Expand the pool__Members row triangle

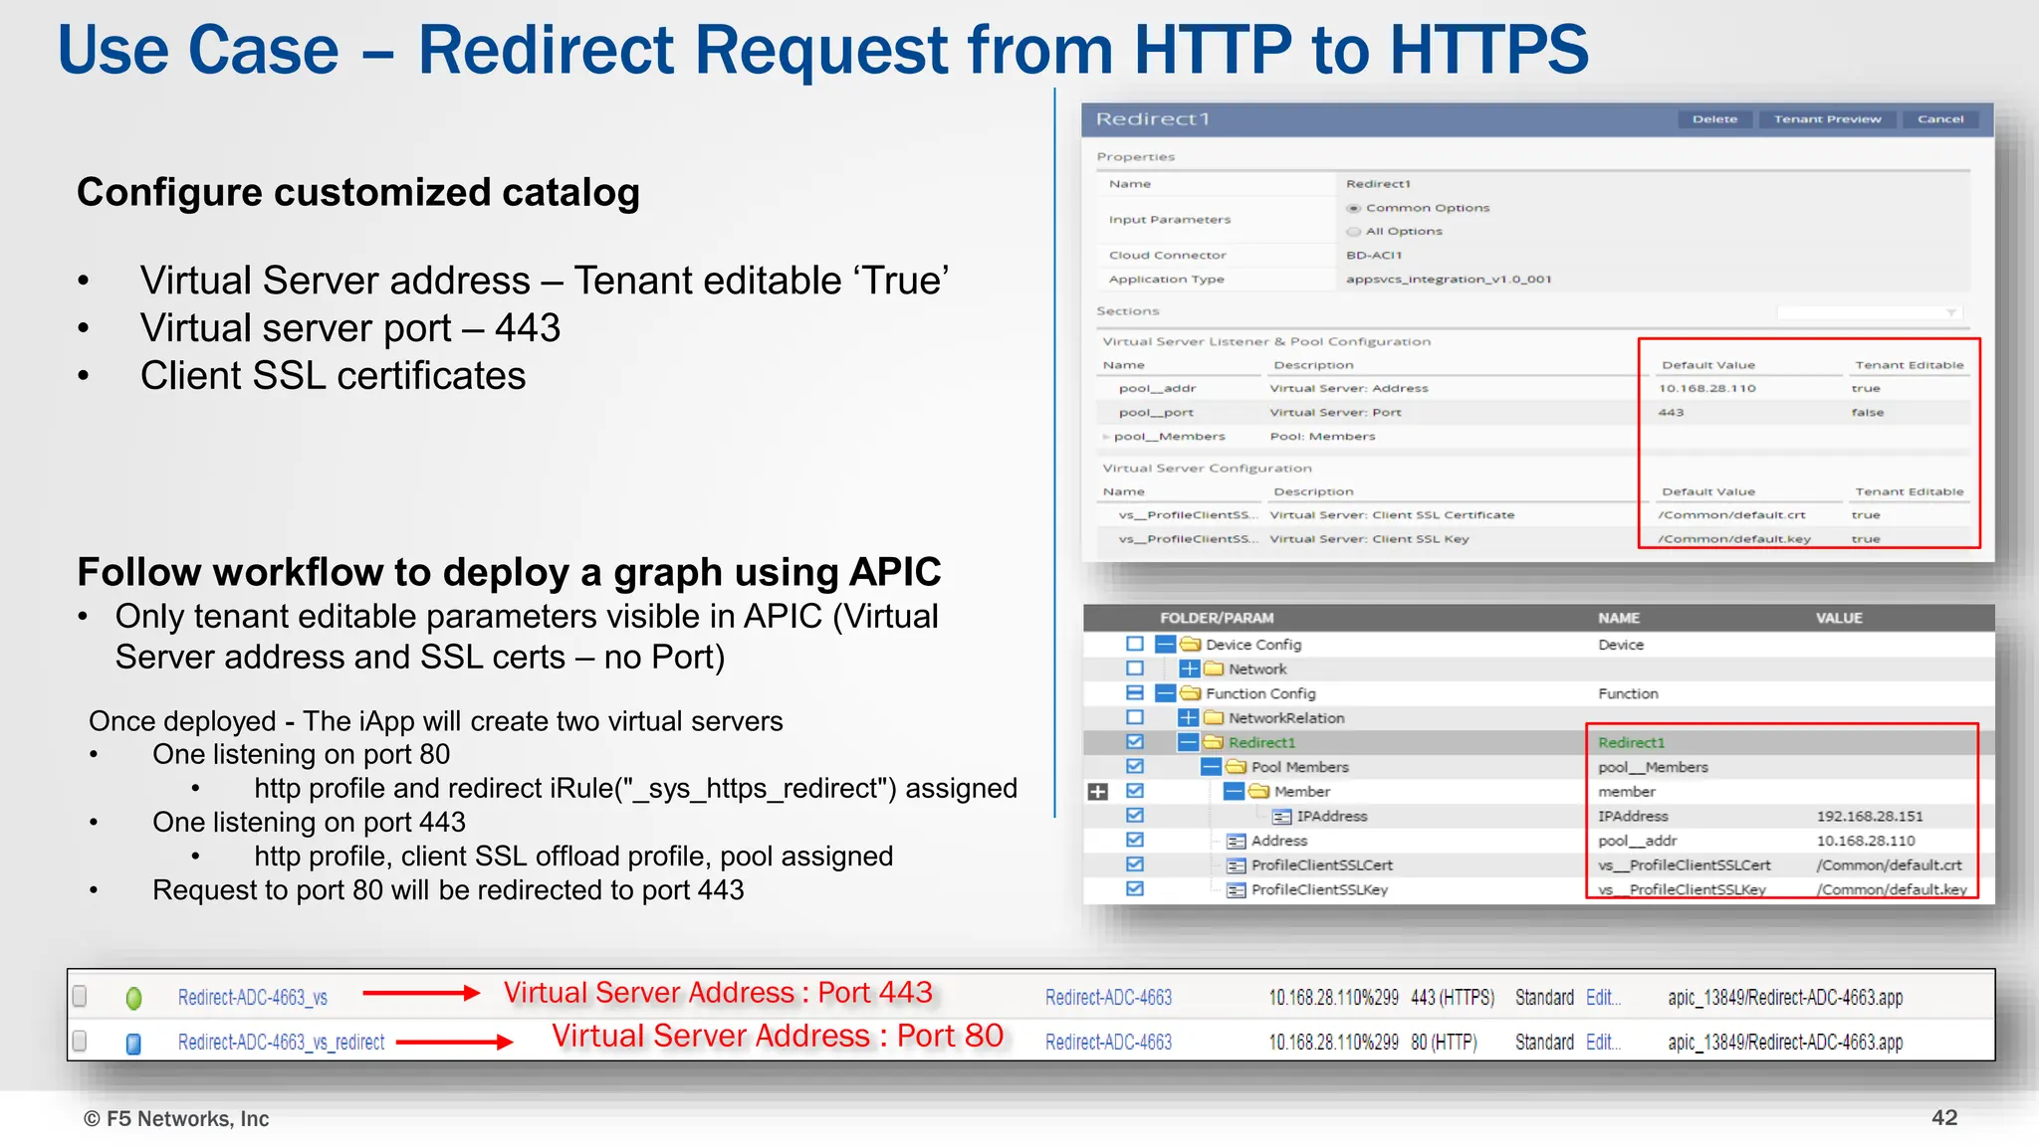1106,437
